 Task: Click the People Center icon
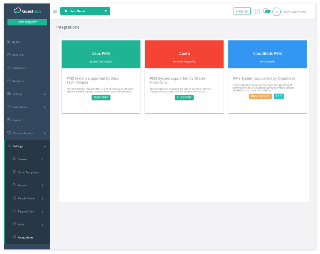(x=14, y=198)
